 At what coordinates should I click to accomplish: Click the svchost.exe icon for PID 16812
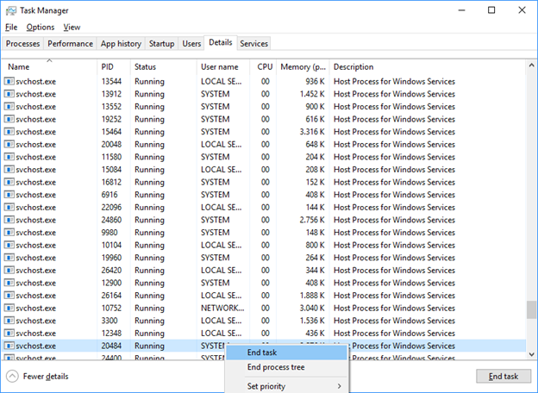click(x=9, y=182)
